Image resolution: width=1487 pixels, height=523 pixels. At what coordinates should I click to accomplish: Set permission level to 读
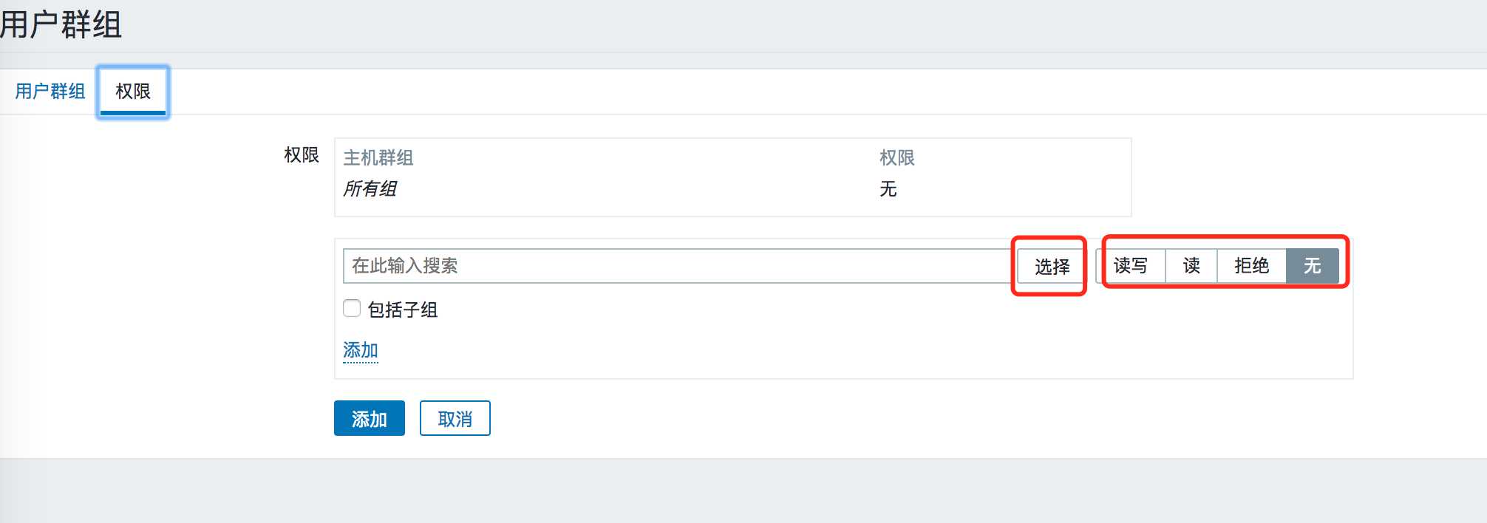tap(1191, 266)
